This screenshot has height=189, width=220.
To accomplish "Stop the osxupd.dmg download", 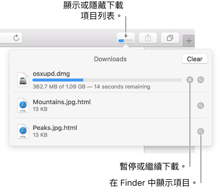I will click(x=190, y=80).
